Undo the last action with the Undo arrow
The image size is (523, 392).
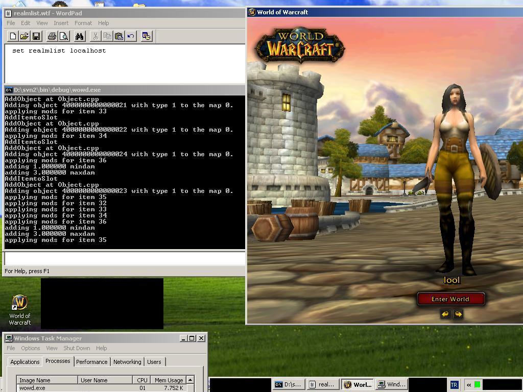130,36
